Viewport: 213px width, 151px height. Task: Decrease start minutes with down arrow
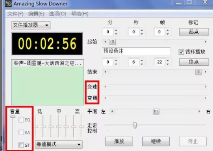coord(116,34)
